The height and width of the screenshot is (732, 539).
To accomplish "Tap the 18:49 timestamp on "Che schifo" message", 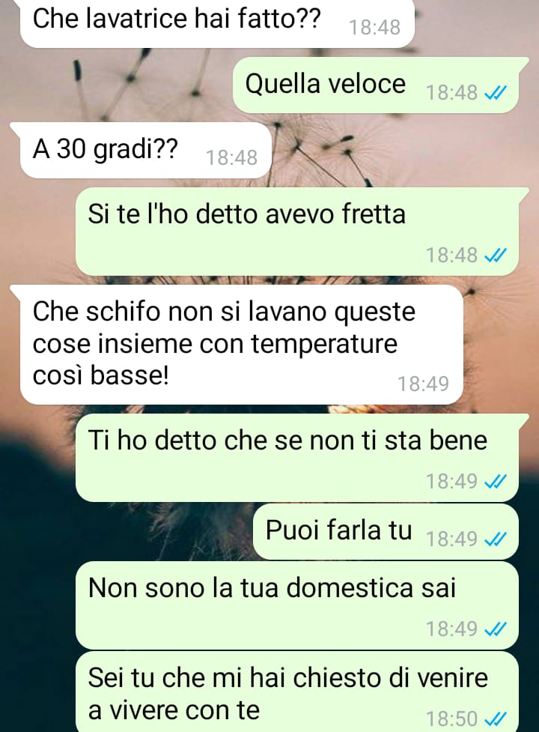I will coord(423,384).
